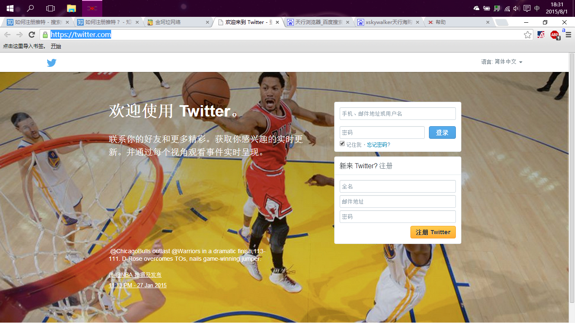The height and width of the screenshot is (323, 575).
Task: Close the 金坷垃网络 tab
Action: tap(207, 22)
